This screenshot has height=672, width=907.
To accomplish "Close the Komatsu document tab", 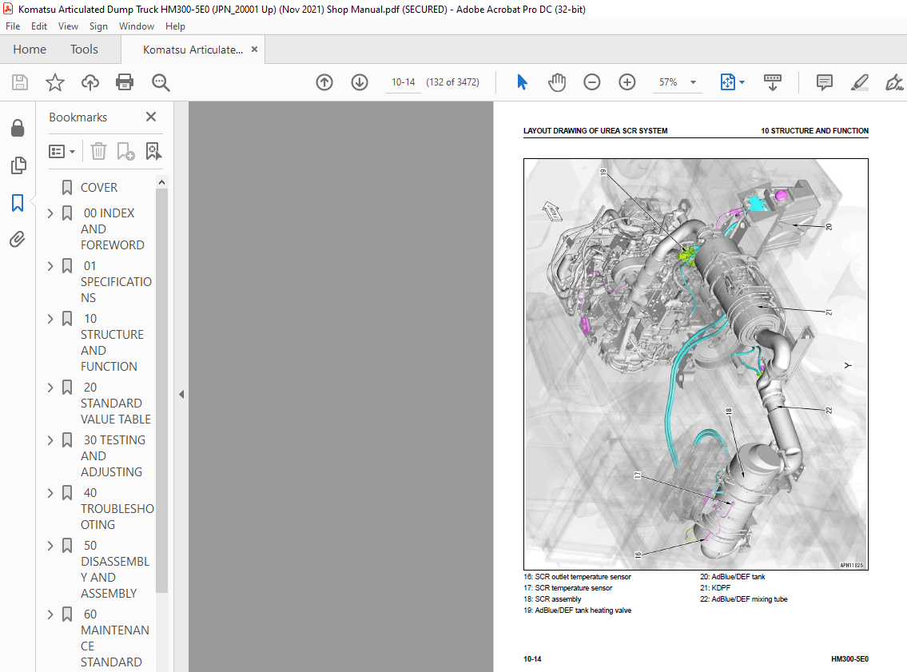I will pos(254,50).
